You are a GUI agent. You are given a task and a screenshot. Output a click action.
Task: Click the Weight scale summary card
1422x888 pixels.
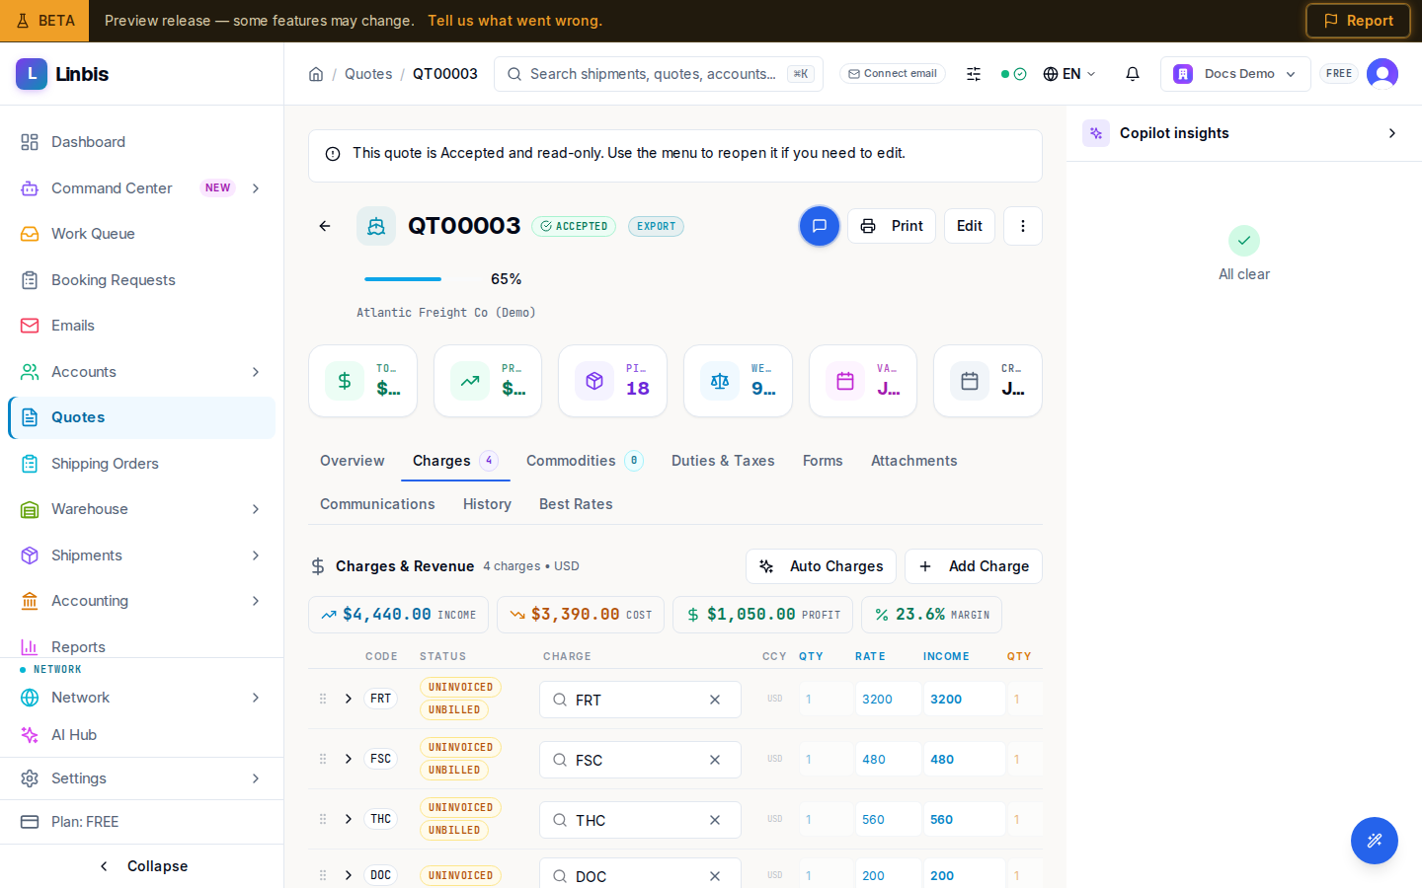(739, 381)
